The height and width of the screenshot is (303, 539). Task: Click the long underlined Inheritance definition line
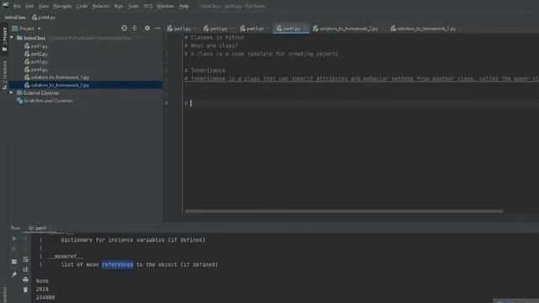point(361,78)
